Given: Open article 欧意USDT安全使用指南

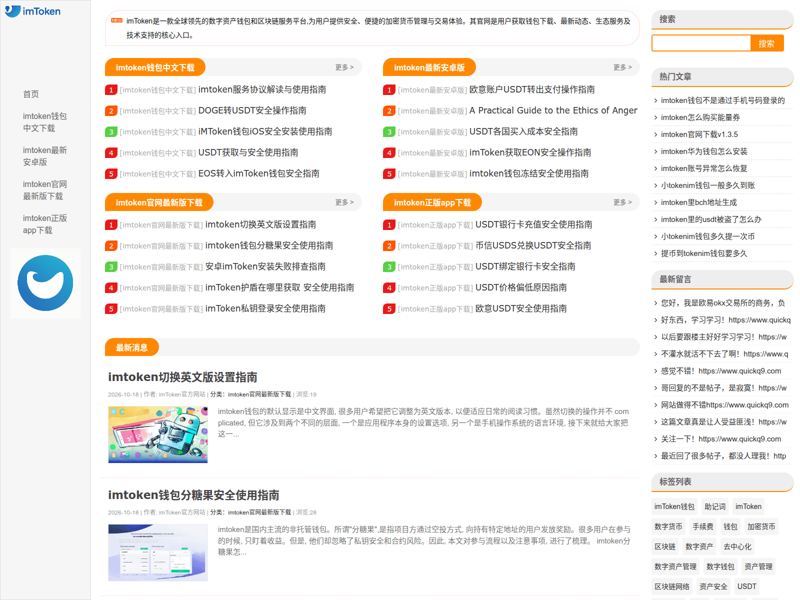Looking at the screenshot, I should 521,308.
